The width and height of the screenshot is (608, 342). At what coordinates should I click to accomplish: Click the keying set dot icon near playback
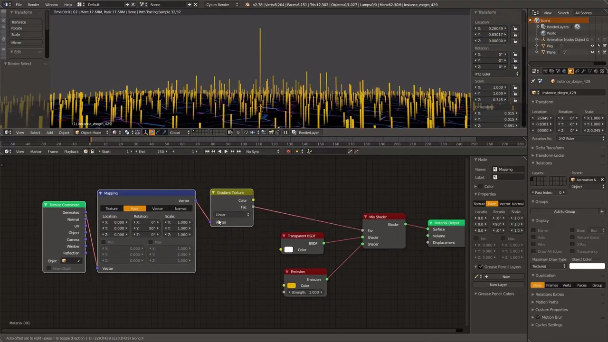(296, 151)
